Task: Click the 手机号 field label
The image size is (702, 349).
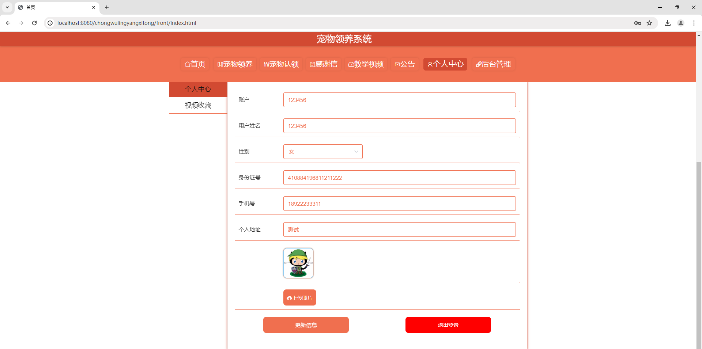Action: coord(247,204)
